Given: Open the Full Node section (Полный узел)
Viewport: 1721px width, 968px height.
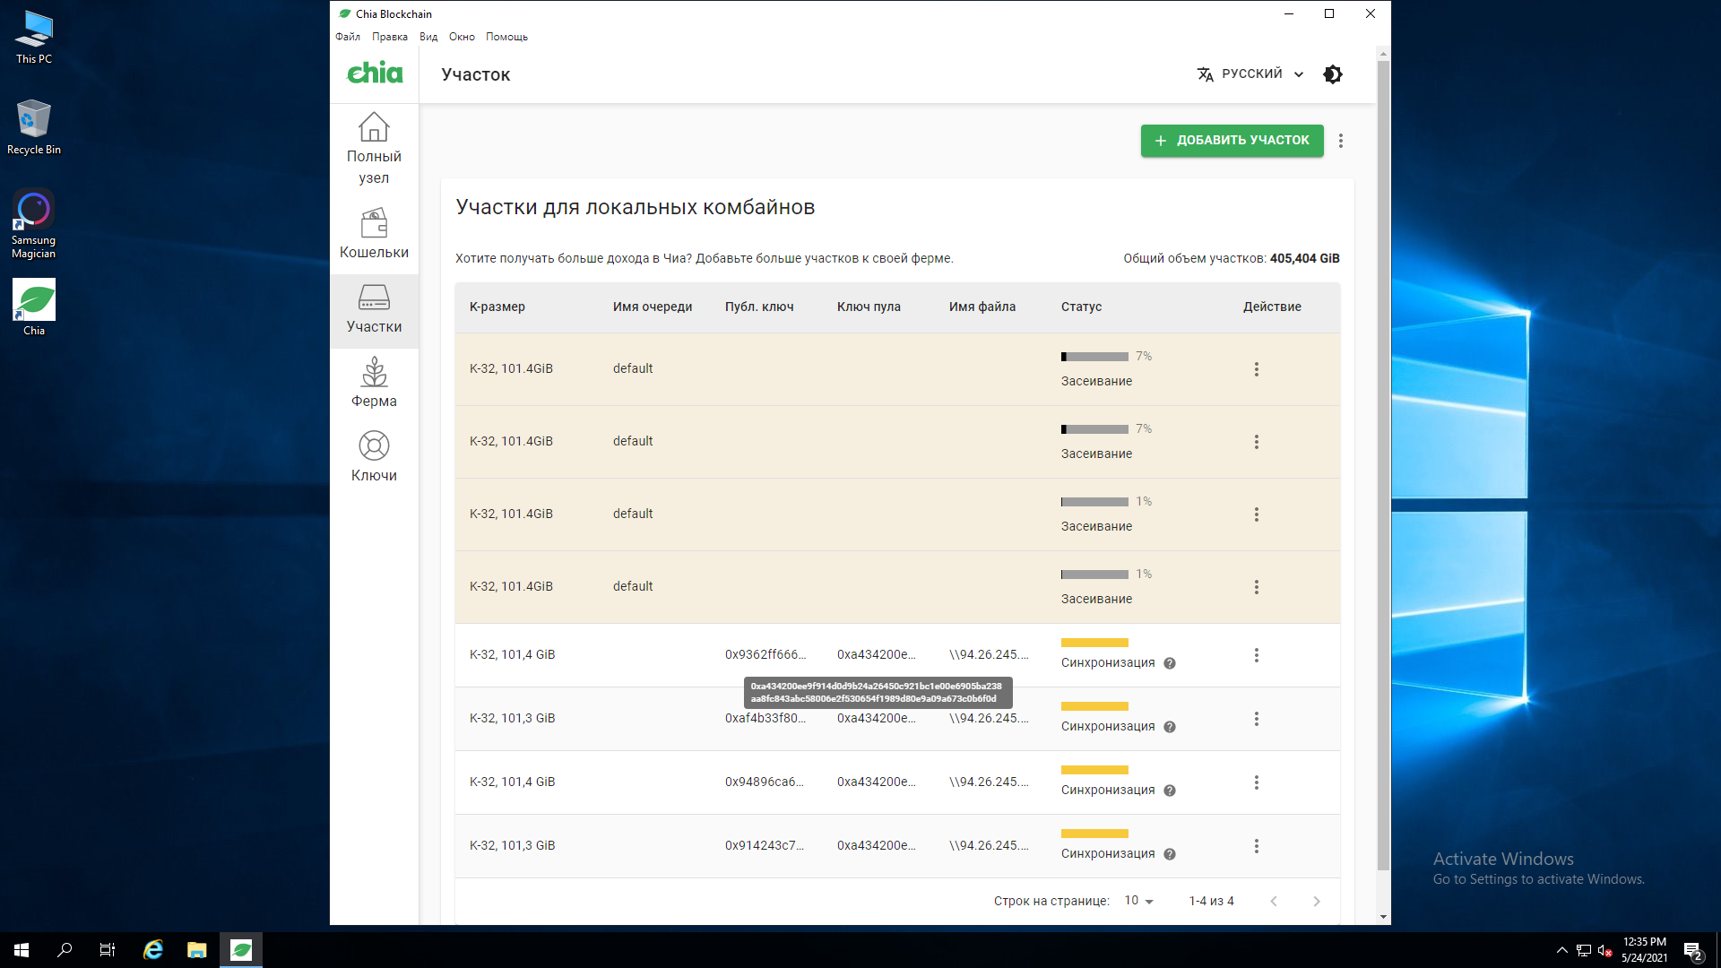Looking at the screenshot, I should [x=374, y=148].
